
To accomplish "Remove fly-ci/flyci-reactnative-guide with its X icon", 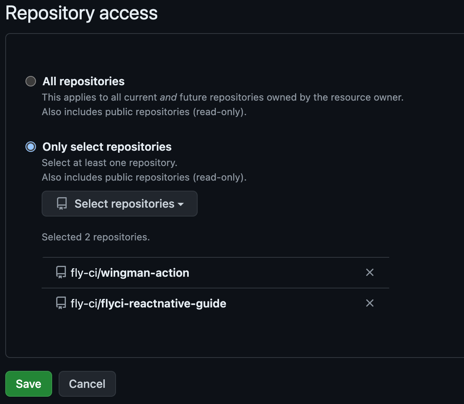I will pyautogui.click(x=369, y=303).
